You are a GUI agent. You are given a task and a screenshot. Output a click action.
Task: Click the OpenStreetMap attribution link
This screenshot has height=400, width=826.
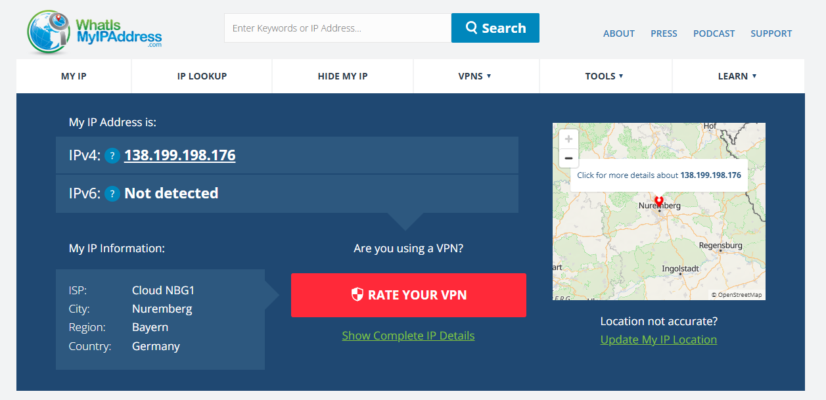pyautogui.click(x=739, y=295)
